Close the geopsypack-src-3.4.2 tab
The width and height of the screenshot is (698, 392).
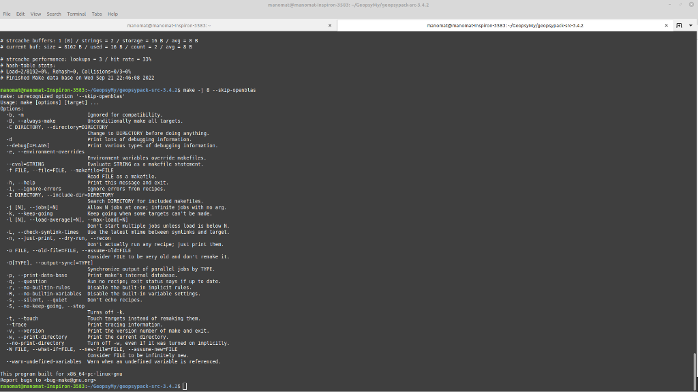[667, 25]
